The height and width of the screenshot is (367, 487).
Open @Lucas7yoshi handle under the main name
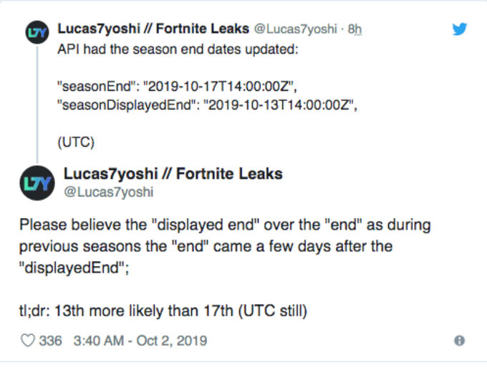coord(109,192)
